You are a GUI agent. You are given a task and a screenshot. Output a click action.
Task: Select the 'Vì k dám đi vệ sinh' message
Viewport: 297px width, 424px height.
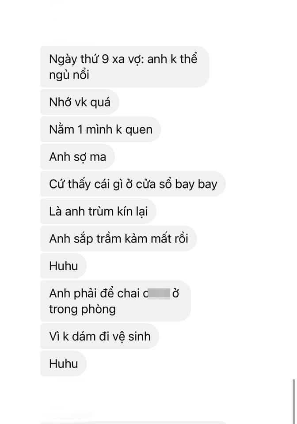(x=99, y=336)
